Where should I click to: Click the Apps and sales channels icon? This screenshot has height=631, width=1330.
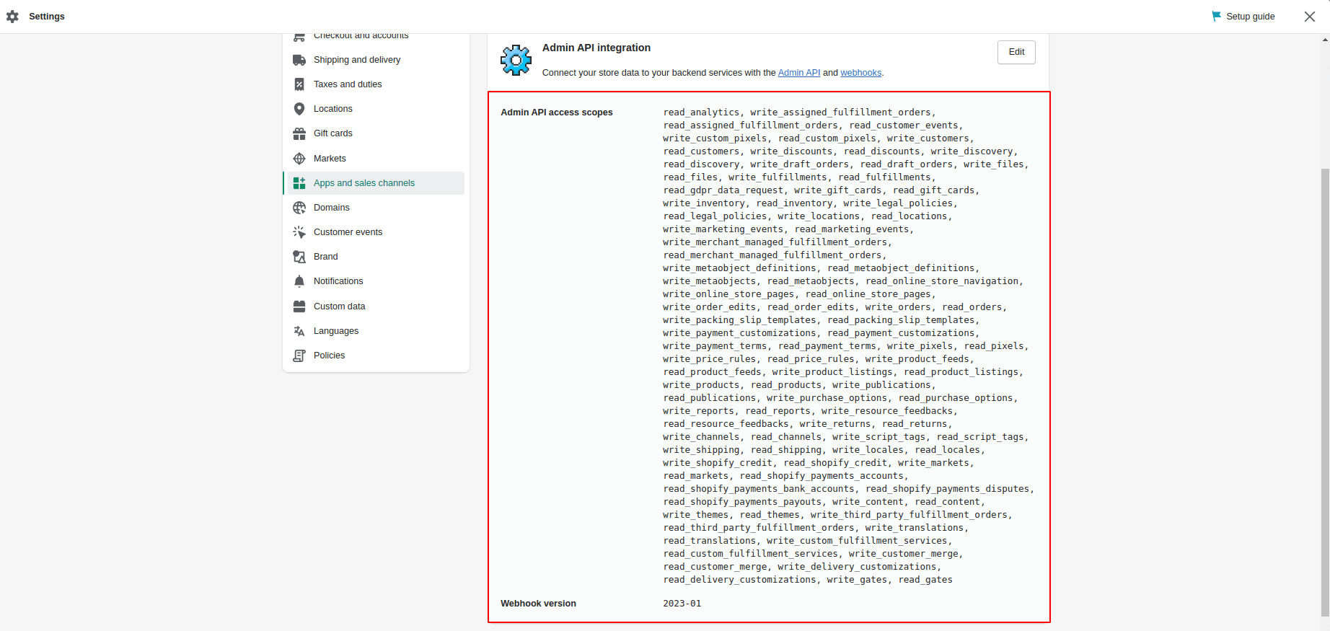[x=299, y=183]
